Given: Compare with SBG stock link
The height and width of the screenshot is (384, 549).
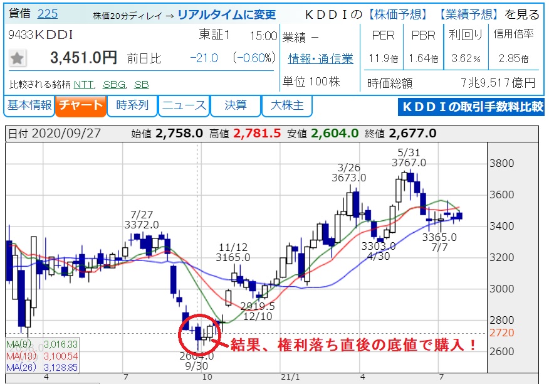Looking at the screenshot, I should tap(114, 85).
